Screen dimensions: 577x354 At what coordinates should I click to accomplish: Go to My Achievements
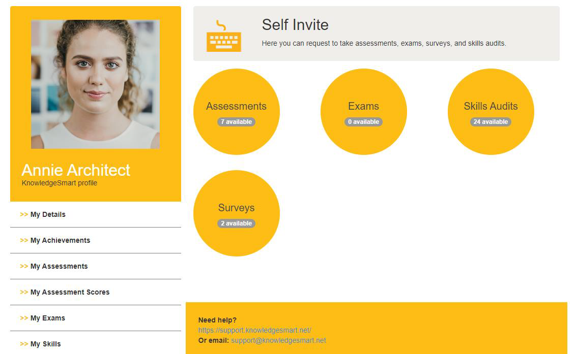(x=60, y=240)
